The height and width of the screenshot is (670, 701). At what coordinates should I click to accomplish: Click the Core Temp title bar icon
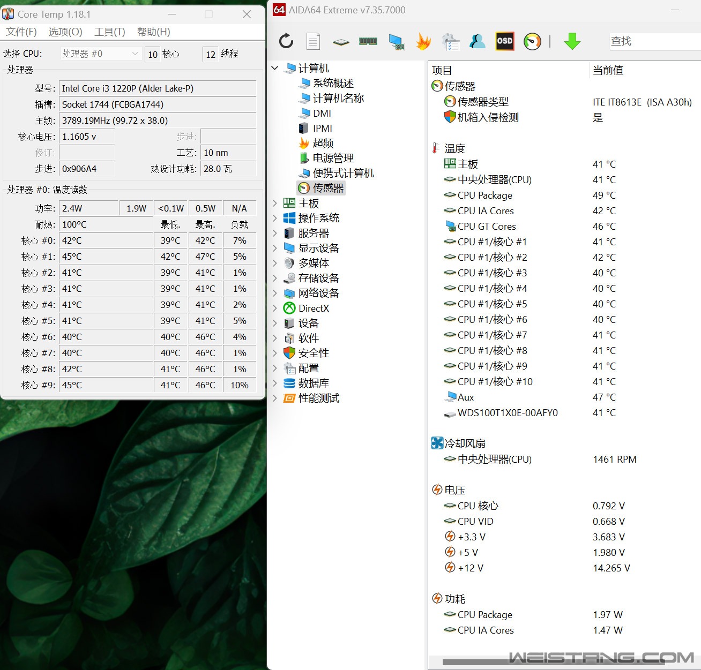tap(8, 14)
